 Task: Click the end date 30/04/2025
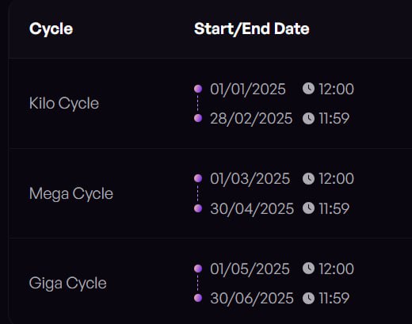[252, 208]
